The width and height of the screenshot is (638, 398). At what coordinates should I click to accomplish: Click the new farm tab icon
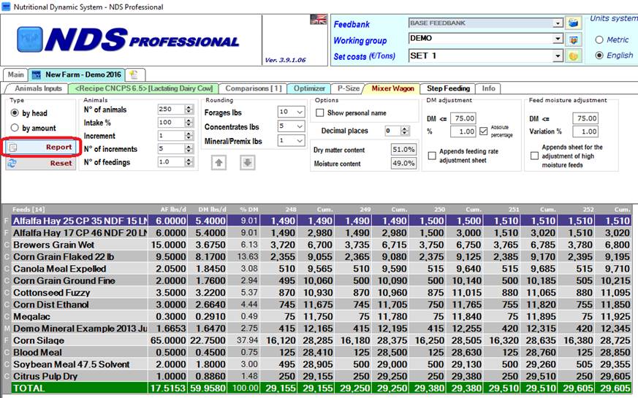134,74
